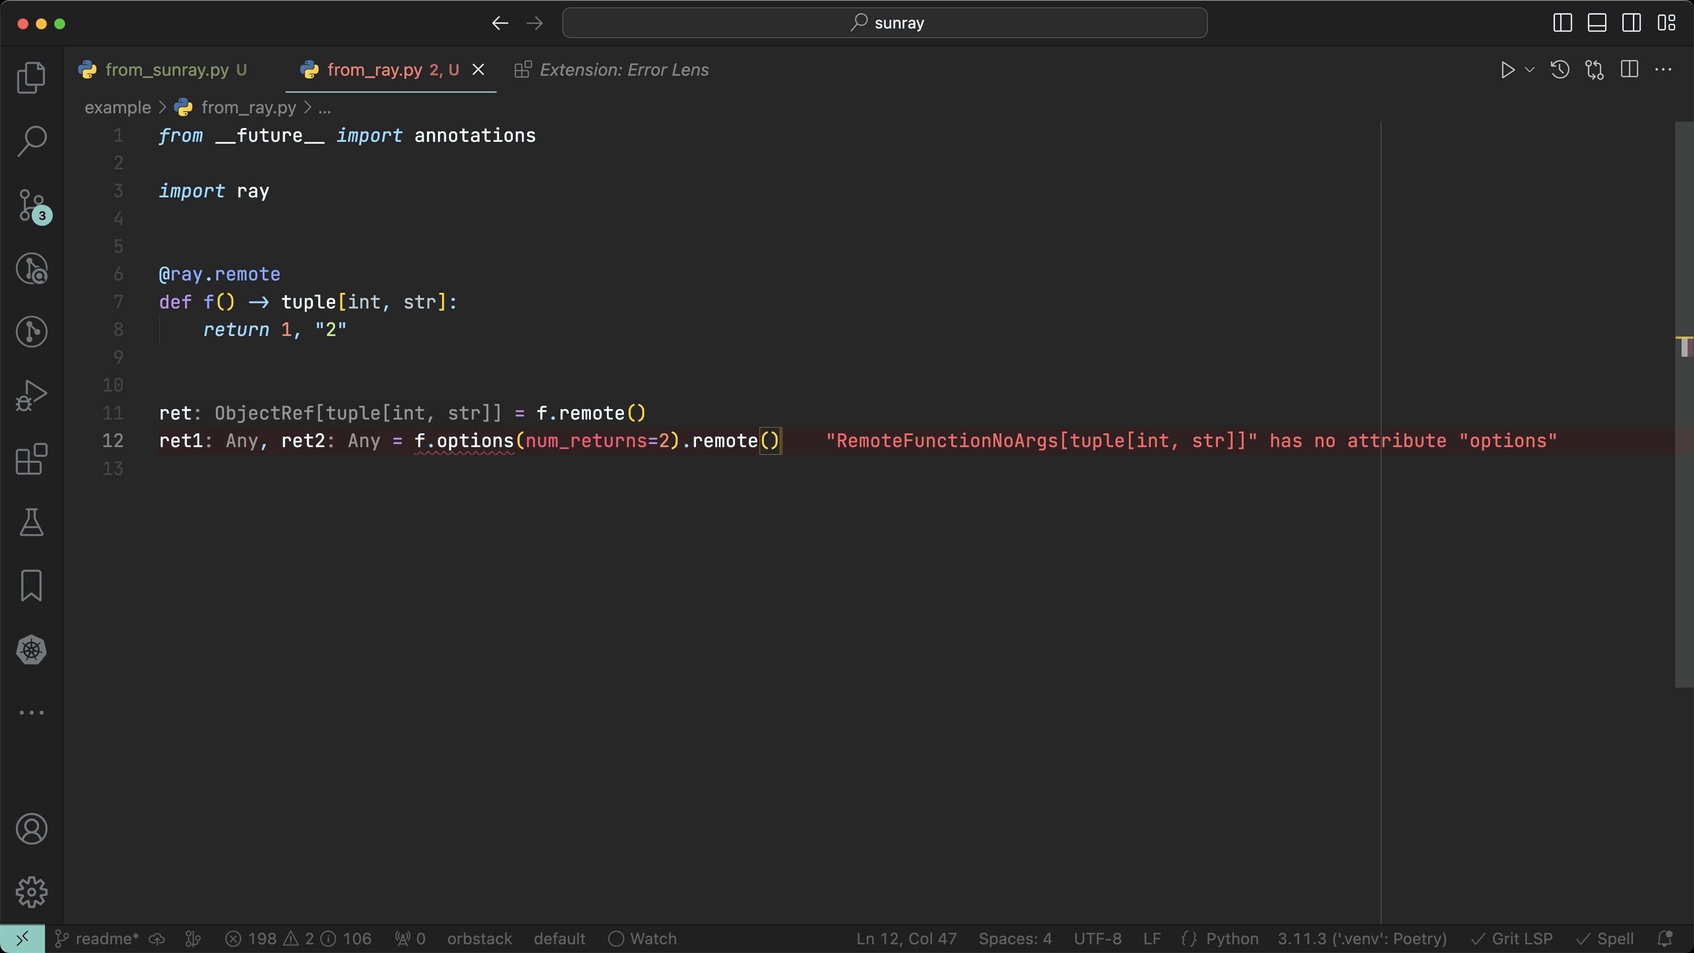Viewport: 1694px width, 953px height.
Task: Click the Python interpreter 3.11.3 status item
Action: [x=1362, y=938]
